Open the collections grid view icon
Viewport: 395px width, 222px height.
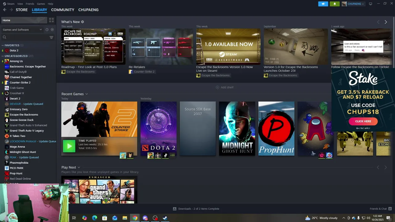52,20
